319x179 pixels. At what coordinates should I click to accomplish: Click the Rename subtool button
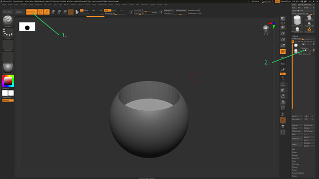(x=297, y=125)
